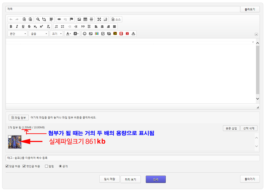Apply italic formatting
Viewport: 265px width, 191px height.
[17, 26]
